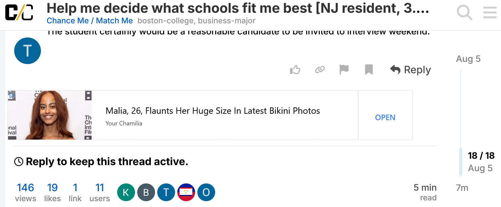Bookmark this post
The image size is (501, 207).
click(369, 70)
